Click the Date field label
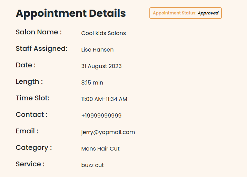 (26, 65)
